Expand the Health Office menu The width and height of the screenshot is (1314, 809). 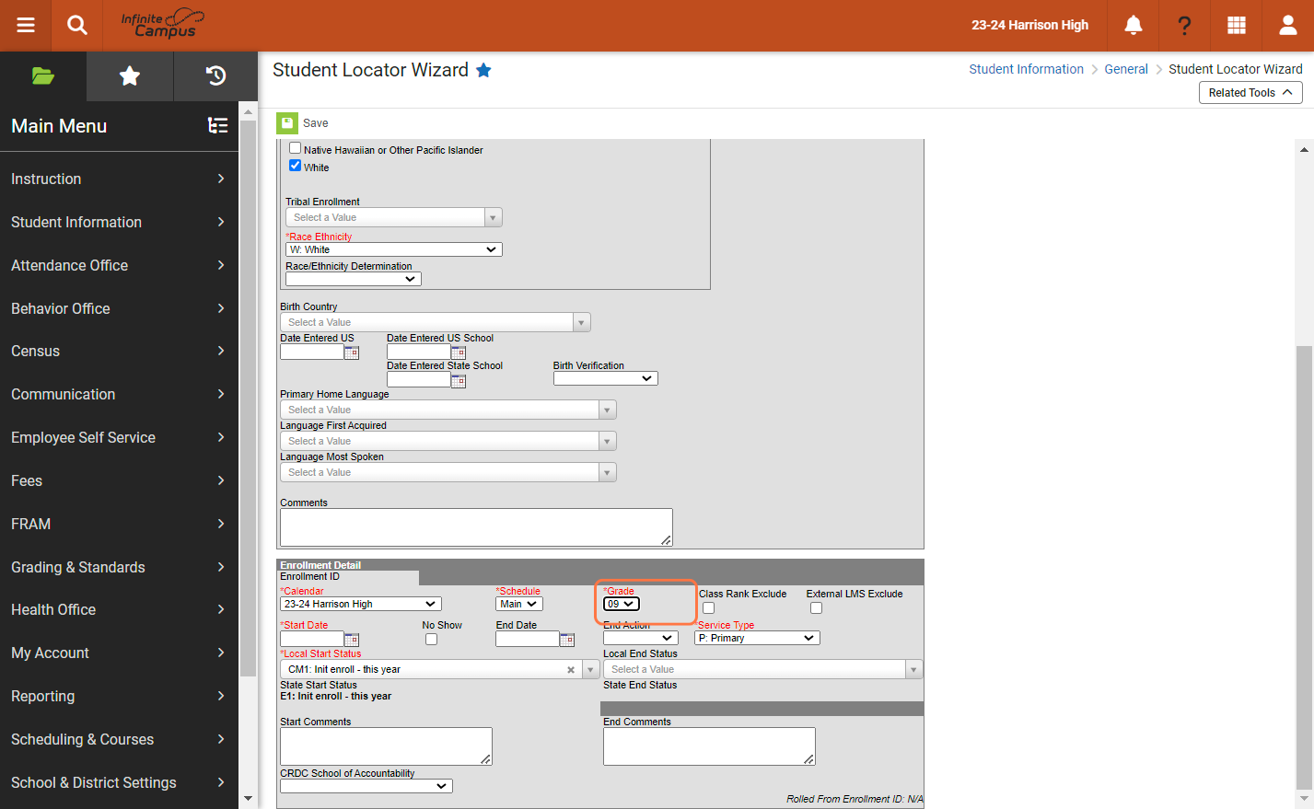pyautogui.click(x=119, y=609)
